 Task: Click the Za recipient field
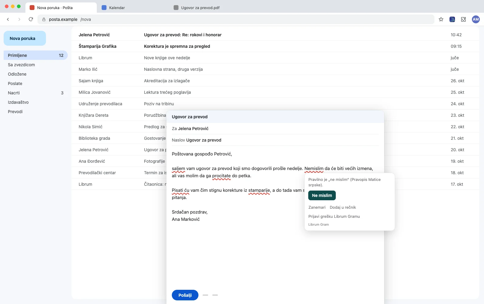click(x=275, y=129)
